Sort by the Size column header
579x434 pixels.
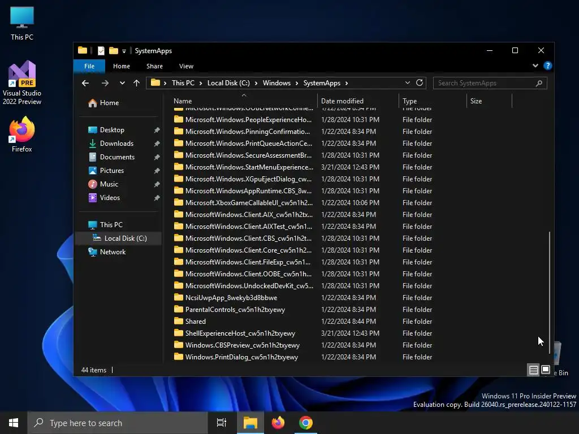(489, 101)
